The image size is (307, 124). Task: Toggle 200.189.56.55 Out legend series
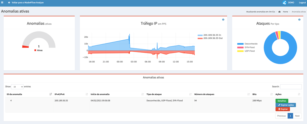[210, 38]
